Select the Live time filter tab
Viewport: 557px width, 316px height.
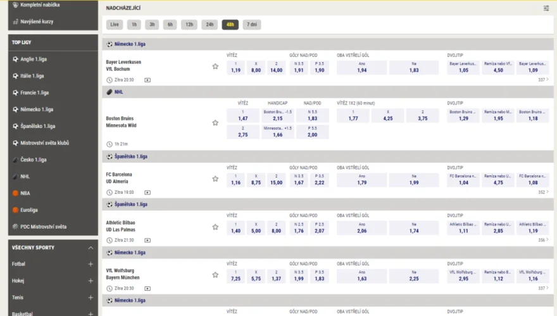click(x=115, y=25)
